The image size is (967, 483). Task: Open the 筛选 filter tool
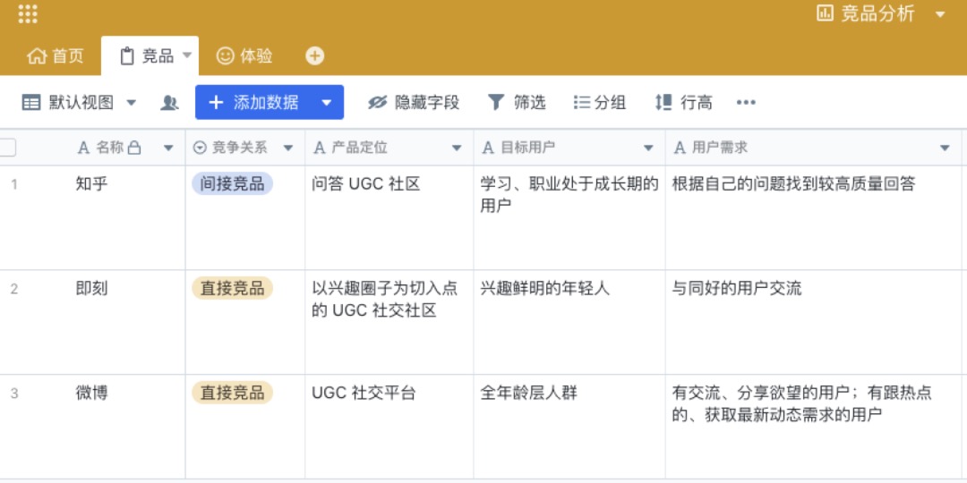(517, 103)
